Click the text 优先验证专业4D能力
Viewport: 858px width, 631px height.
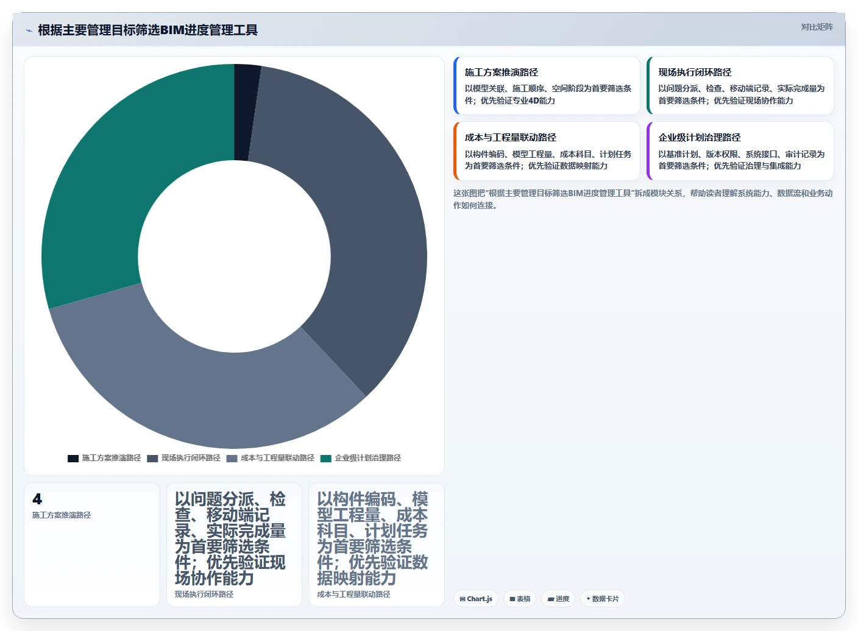coord(517,100)
